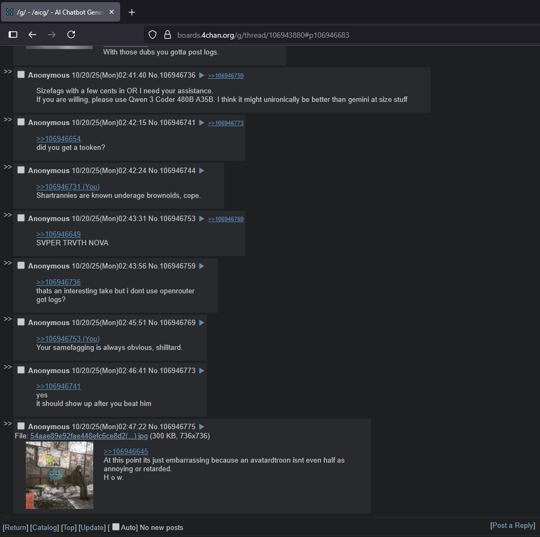Check the box for post No.106946744
The width and height of the screenshot is (540, 537).
(21, 170)
